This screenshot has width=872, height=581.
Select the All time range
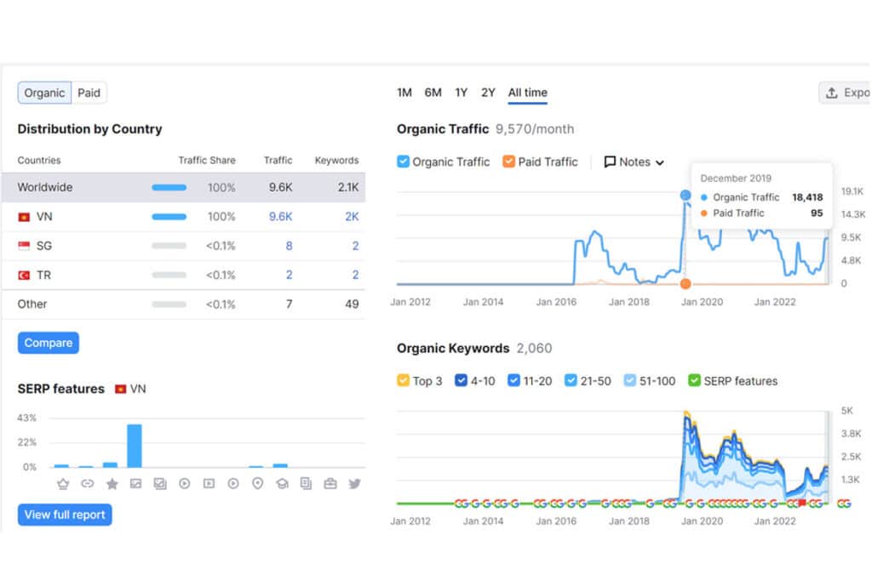point(528,93)
